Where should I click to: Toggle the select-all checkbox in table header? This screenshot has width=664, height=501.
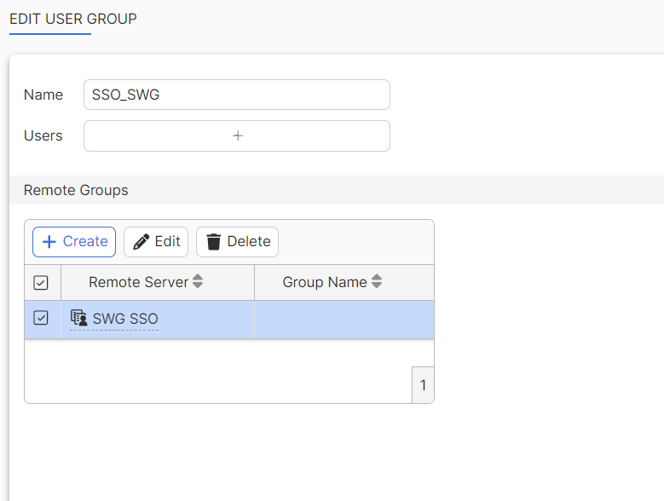tap(41, 283)
